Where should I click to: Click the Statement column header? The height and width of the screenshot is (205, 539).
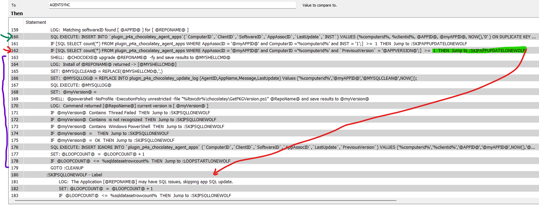(36, 22)
